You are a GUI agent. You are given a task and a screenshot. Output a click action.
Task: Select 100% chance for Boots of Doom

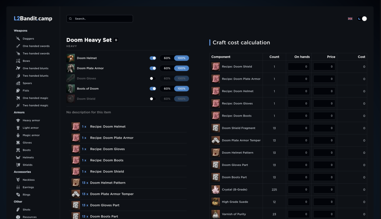(x=181, y=89)
